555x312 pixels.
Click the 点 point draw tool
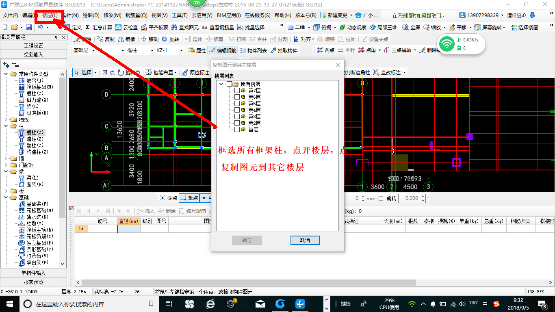(108, 72)
